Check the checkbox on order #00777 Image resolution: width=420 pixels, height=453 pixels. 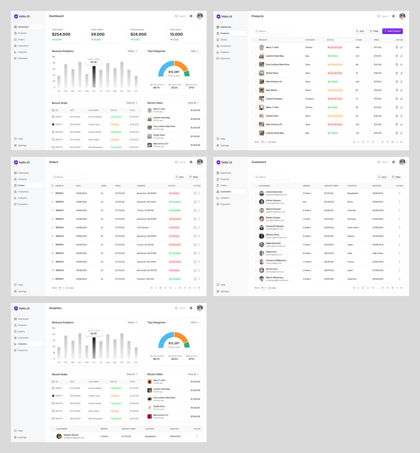[x=53, y=124]
